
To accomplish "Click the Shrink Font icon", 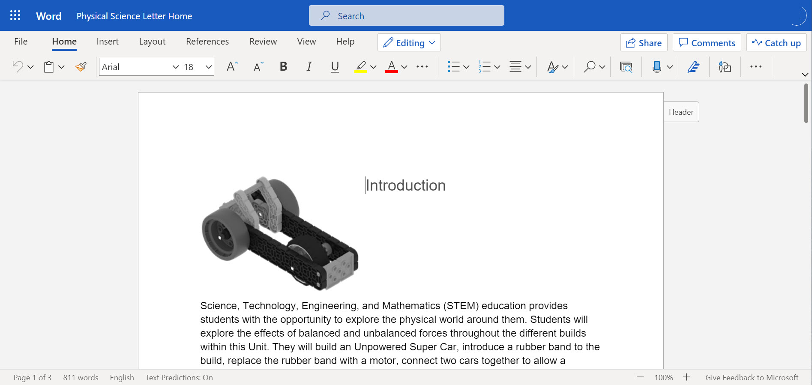I will [x=258, y=67].
